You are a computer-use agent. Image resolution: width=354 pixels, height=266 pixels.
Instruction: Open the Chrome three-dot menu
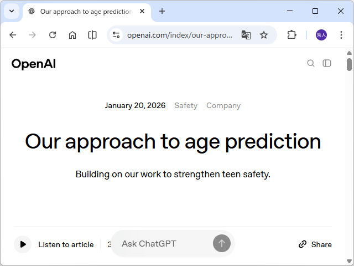[341, 35]
